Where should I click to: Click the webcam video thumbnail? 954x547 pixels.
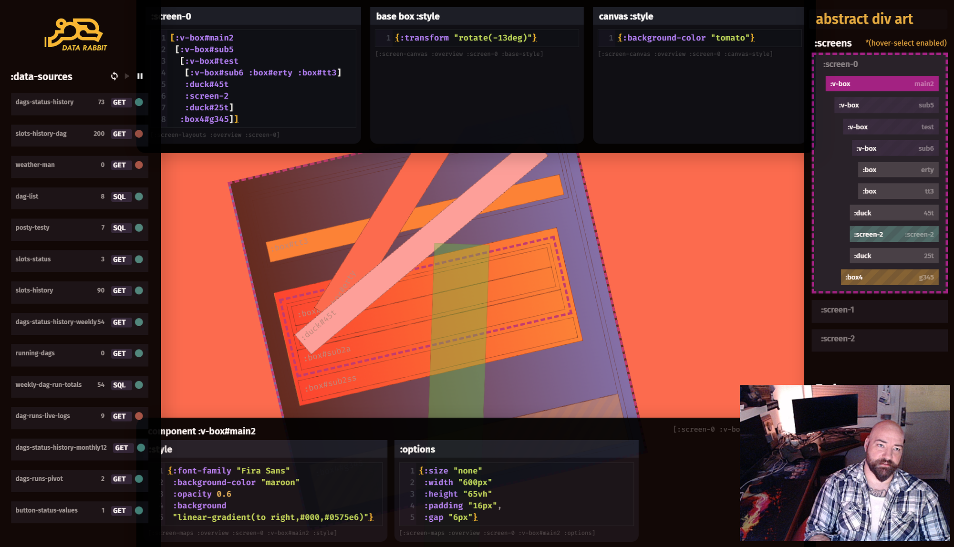coord(845,465)
